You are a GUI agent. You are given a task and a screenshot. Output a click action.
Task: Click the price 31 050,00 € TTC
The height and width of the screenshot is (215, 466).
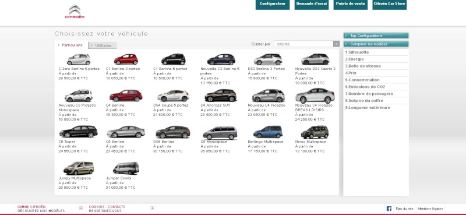121,188
